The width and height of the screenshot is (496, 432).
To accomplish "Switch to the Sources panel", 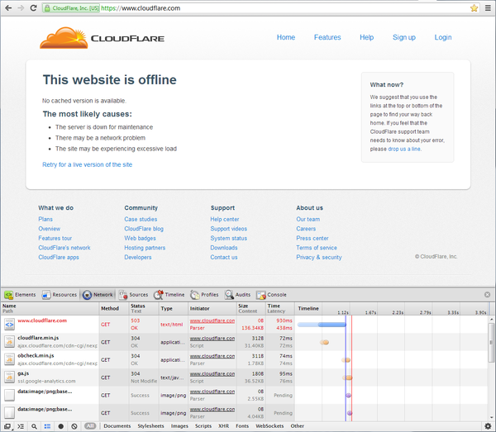I will pos(133,295).
